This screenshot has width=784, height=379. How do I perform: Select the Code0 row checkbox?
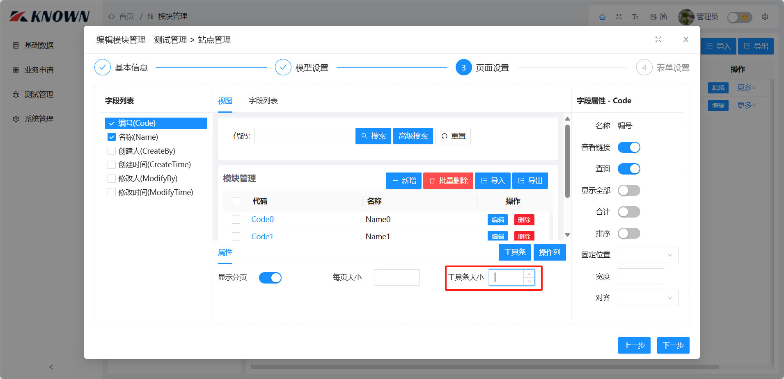pos(236,220)
